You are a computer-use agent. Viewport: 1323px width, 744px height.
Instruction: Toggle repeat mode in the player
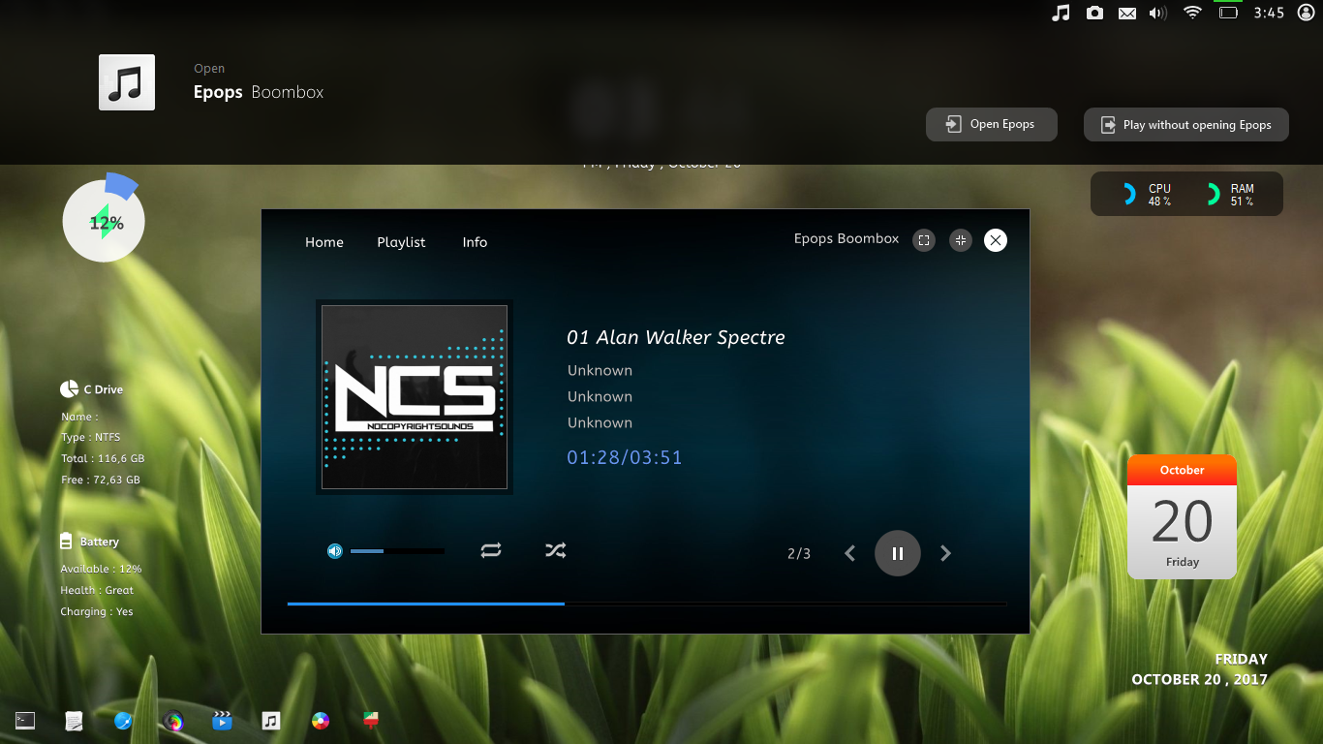[491, 550]
